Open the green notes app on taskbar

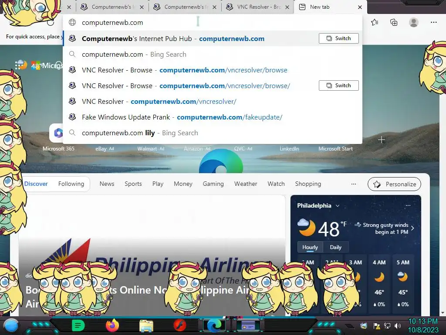coord(78,325)
